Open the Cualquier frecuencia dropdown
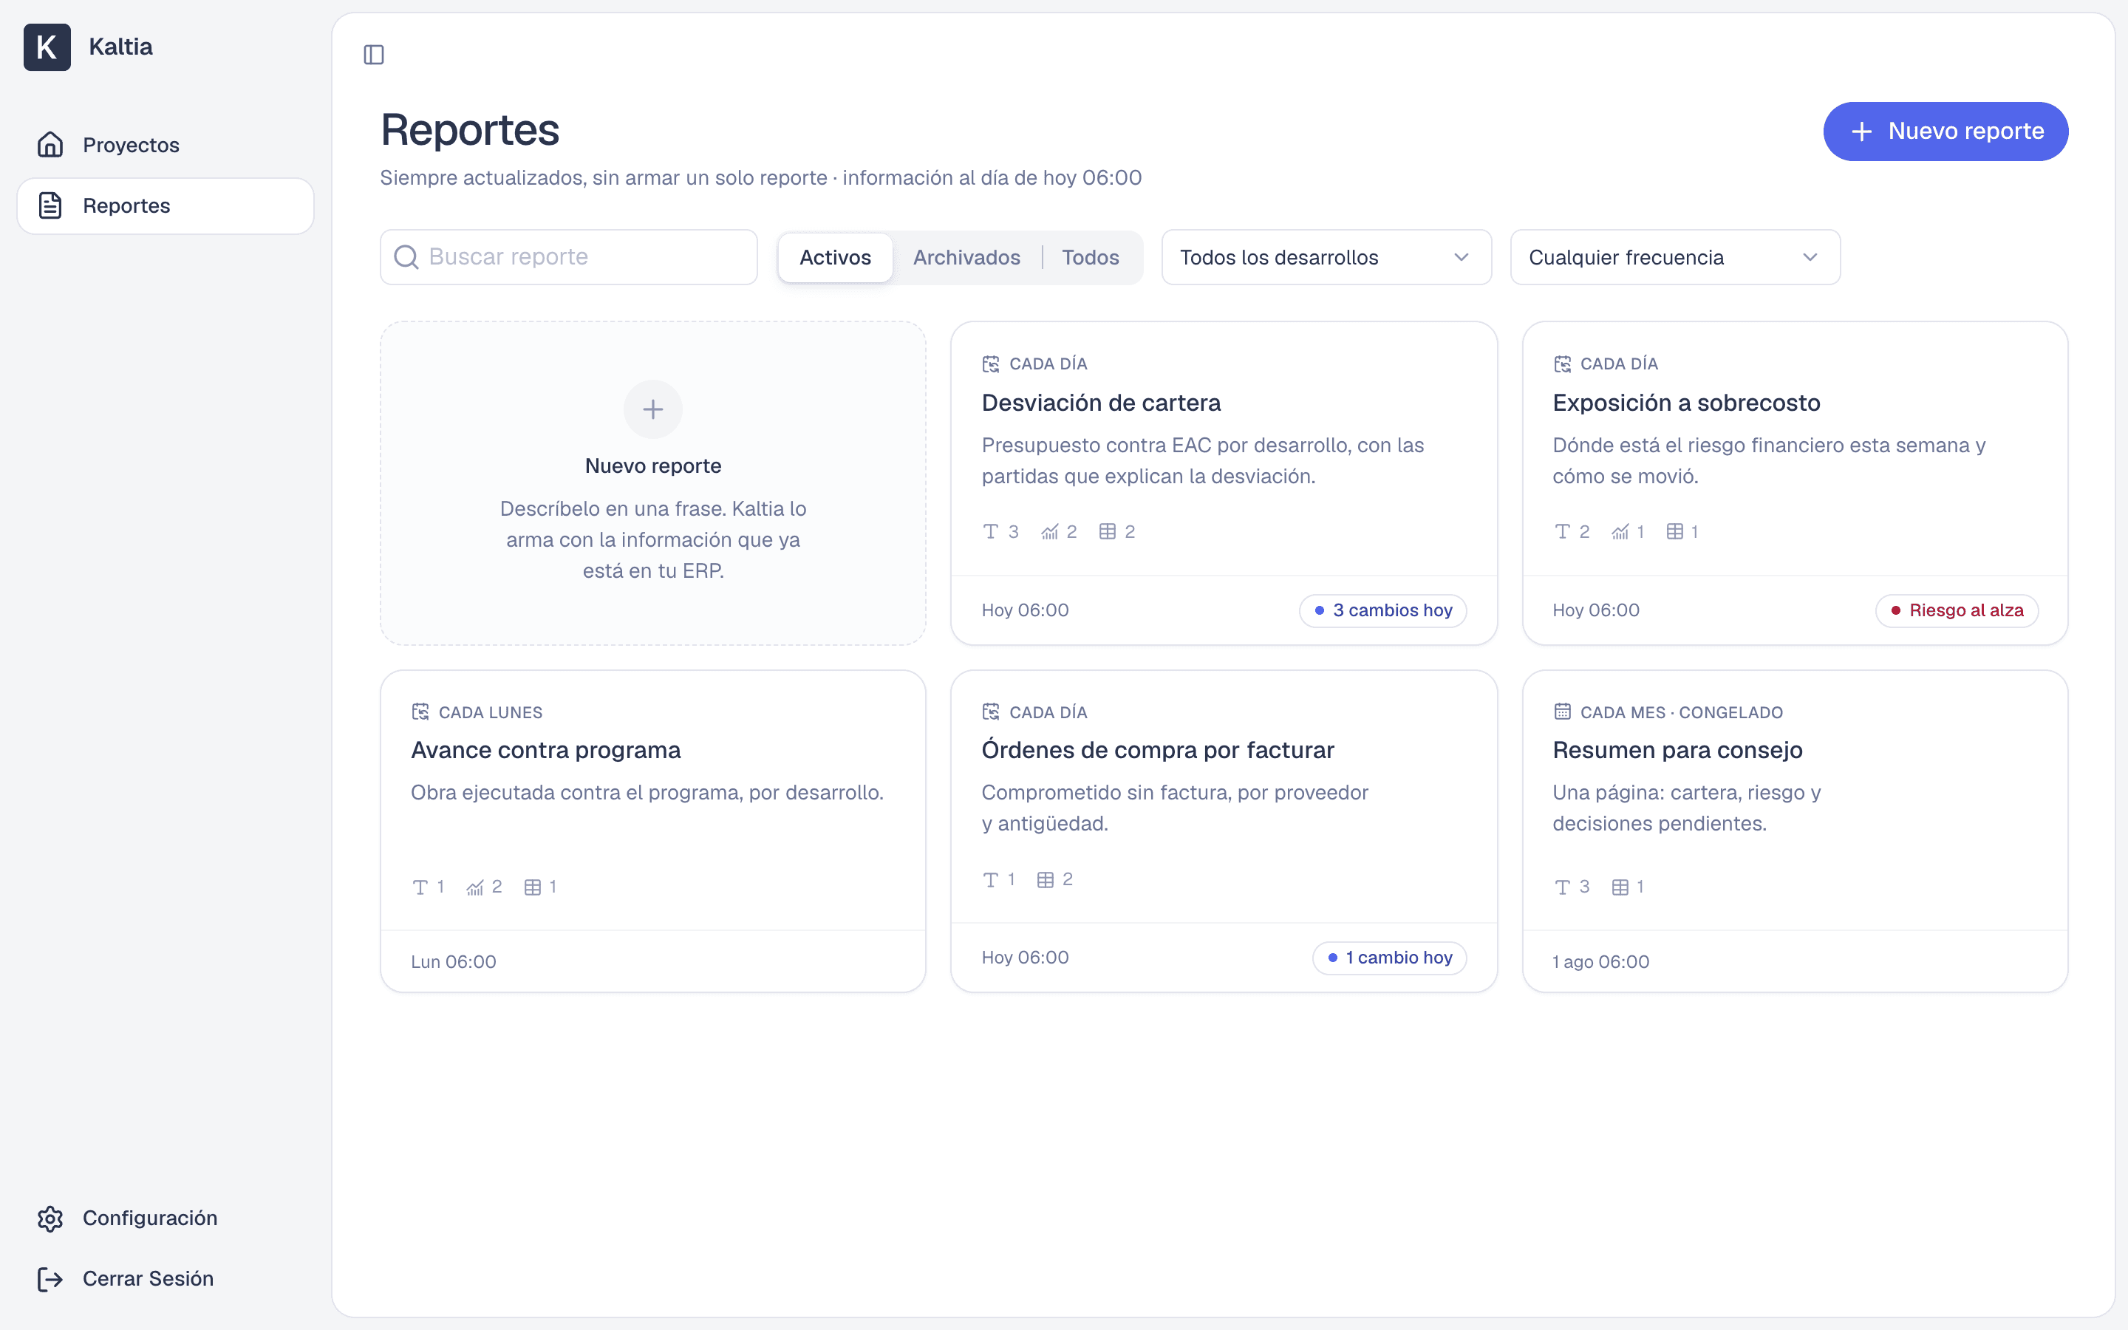 [1675, 257]
